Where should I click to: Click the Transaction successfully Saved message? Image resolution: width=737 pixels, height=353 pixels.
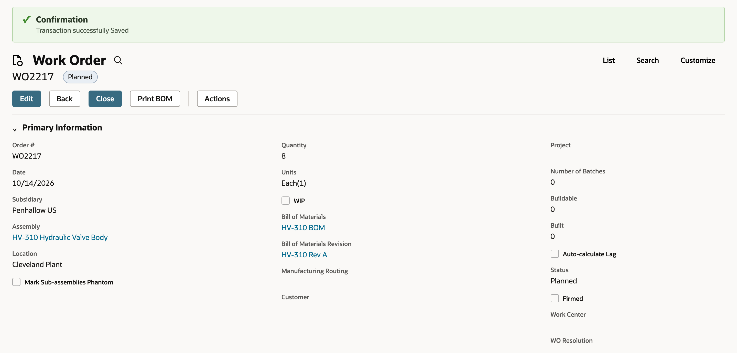point(82,30)
